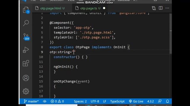Switch to the otp.page.ts tab

pos(90,8)
